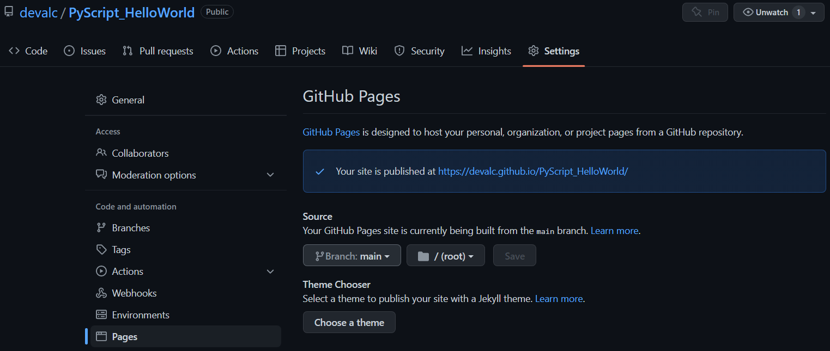Click the Insights graph icon
This screenshot has width=830, height=351.
pos(467,51)
